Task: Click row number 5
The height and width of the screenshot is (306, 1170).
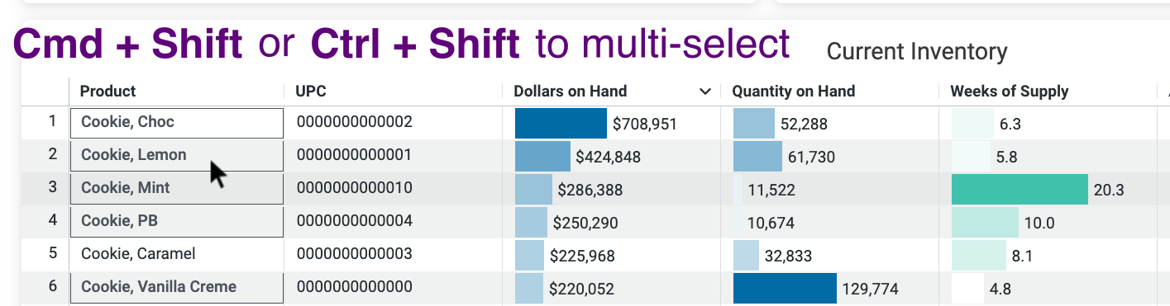Action: [x=53, y=253]
